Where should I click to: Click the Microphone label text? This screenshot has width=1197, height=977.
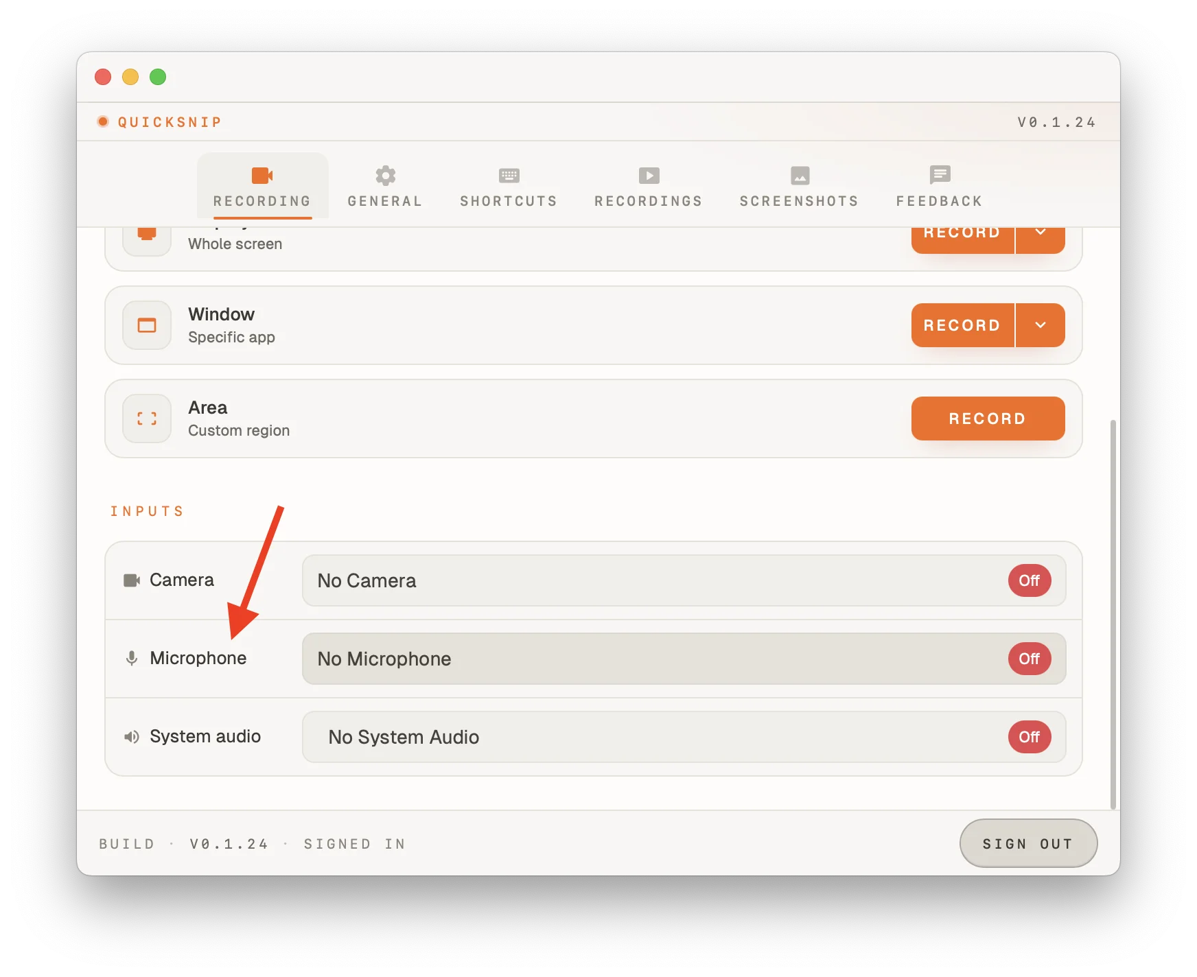click(198, 659)
